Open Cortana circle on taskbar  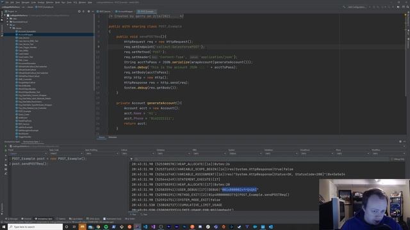pos(67,227)
